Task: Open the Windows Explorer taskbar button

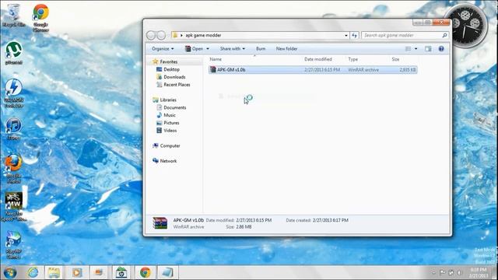Action: (x=54, y=272)
